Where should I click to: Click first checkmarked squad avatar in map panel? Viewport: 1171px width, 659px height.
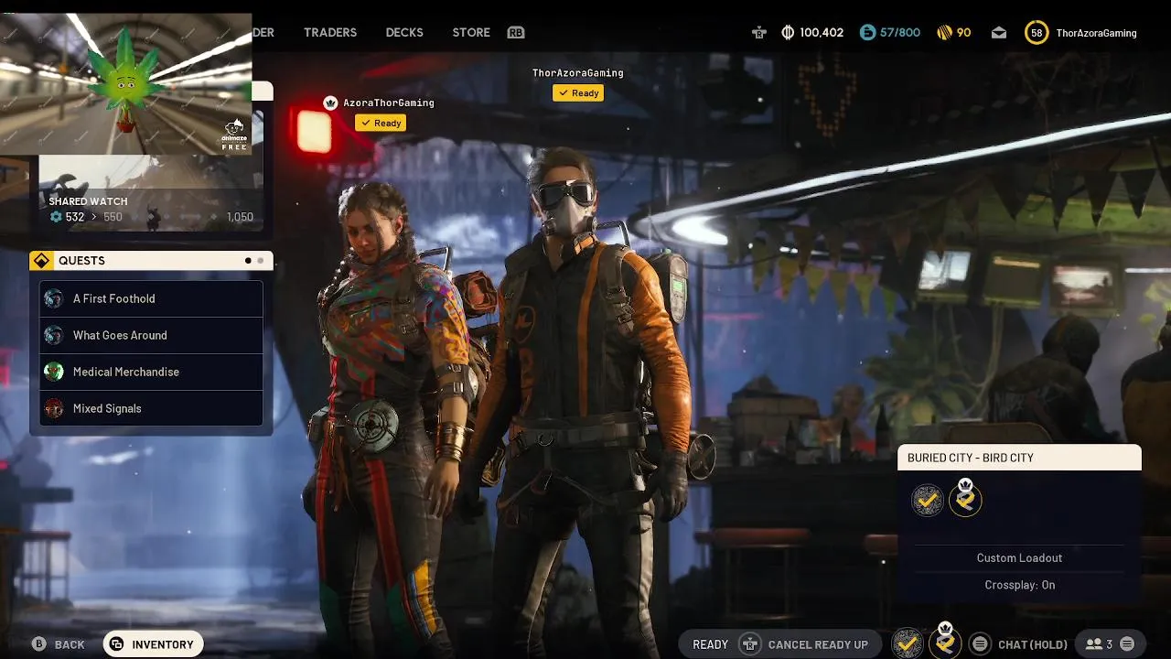coord(927,501)
